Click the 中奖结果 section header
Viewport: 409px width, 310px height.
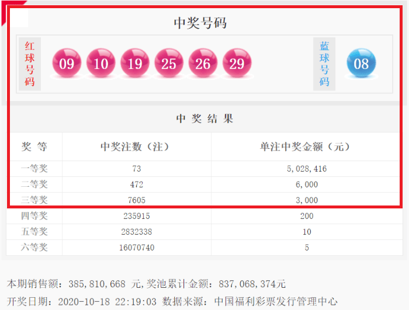[x=204, y=119]
